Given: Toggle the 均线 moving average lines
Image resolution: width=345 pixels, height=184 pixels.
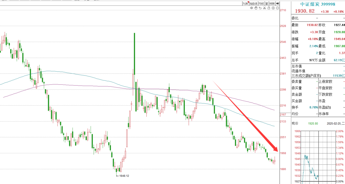Looking at the screenshot, I should 261,4.
